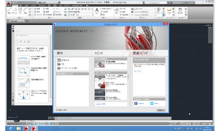Screen dimensions: 220x131
Task: Toggle the show-at-startup checkbox in Welcome dialog
Action: tap(57, 110)
